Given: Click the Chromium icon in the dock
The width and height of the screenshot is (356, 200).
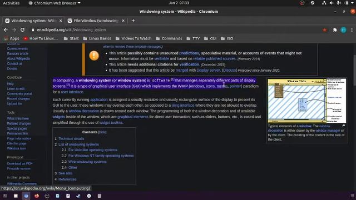Looking at the screenshot, I should tap(26, 196).
